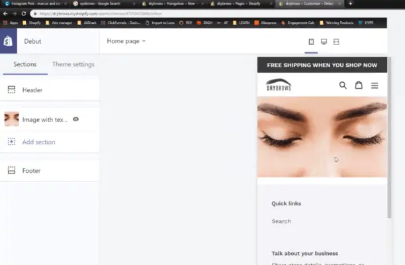
Task: Open the Ads manager bookmark
Action: click(x=59, y=23)
